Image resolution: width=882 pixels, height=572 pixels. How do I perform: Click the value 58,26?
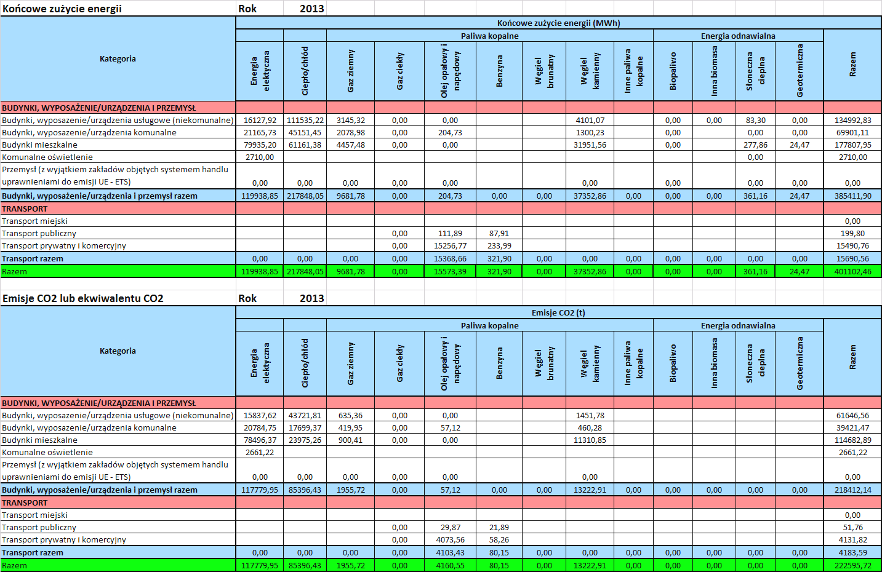(x=499, y=539)
